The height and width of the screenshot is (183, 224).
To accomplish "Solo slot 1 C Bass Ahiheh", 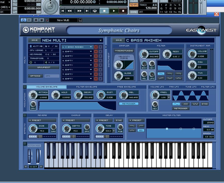I will point(100,47).
